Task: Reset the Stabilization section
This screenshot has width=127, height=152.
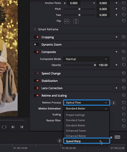Action: point(124,81)
